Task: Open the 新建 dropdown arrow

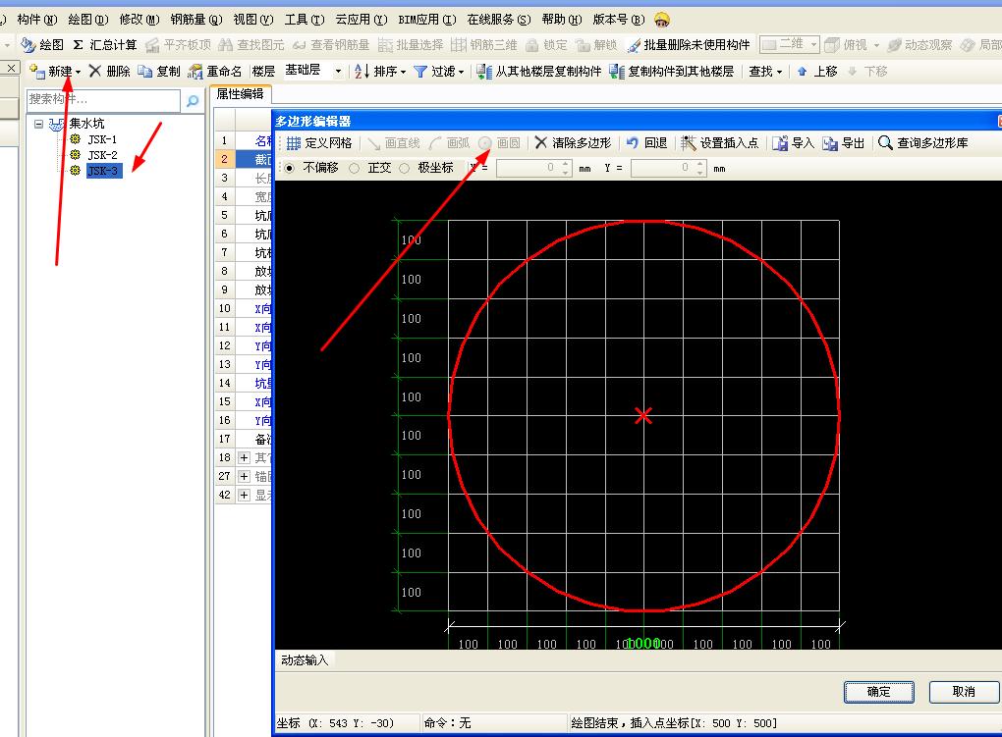Action: tap(78, 73)
